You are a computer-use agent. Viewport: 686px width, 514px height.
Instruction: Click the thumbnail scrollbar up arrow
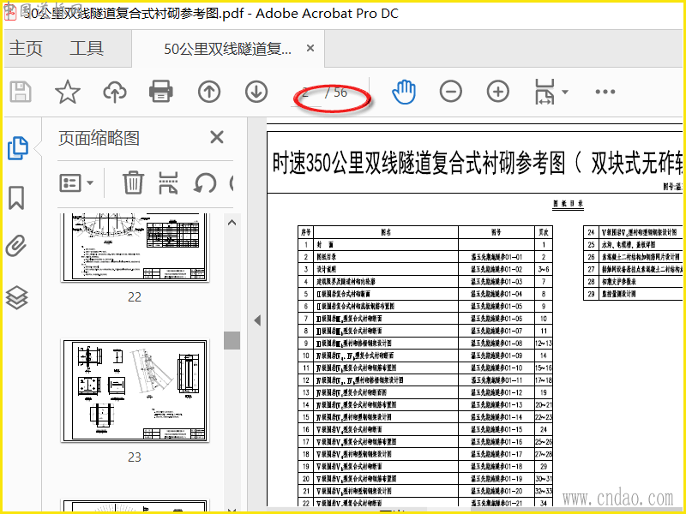232,223
